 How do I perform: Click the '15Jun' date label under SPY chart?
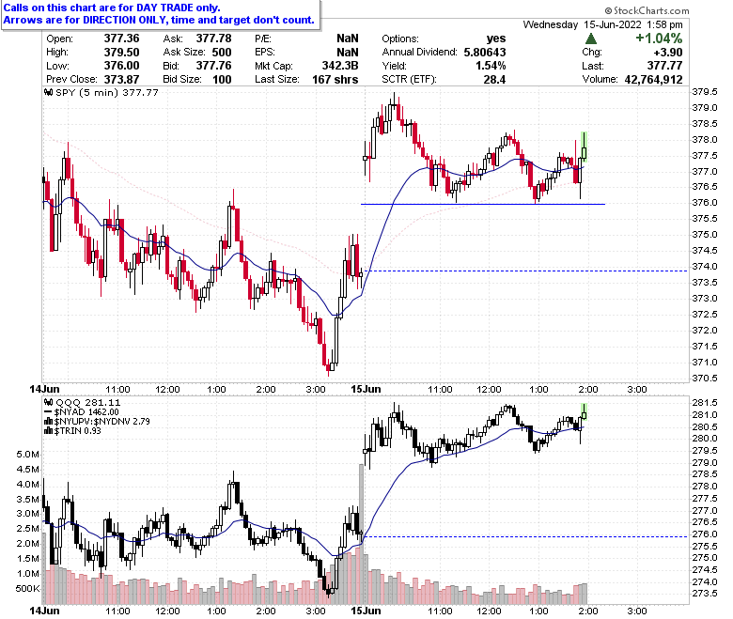(x=366, y=389)
